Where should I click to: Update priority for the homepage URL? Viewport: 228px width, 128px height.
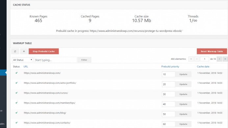pyautogui.click(x=183, y=74)
